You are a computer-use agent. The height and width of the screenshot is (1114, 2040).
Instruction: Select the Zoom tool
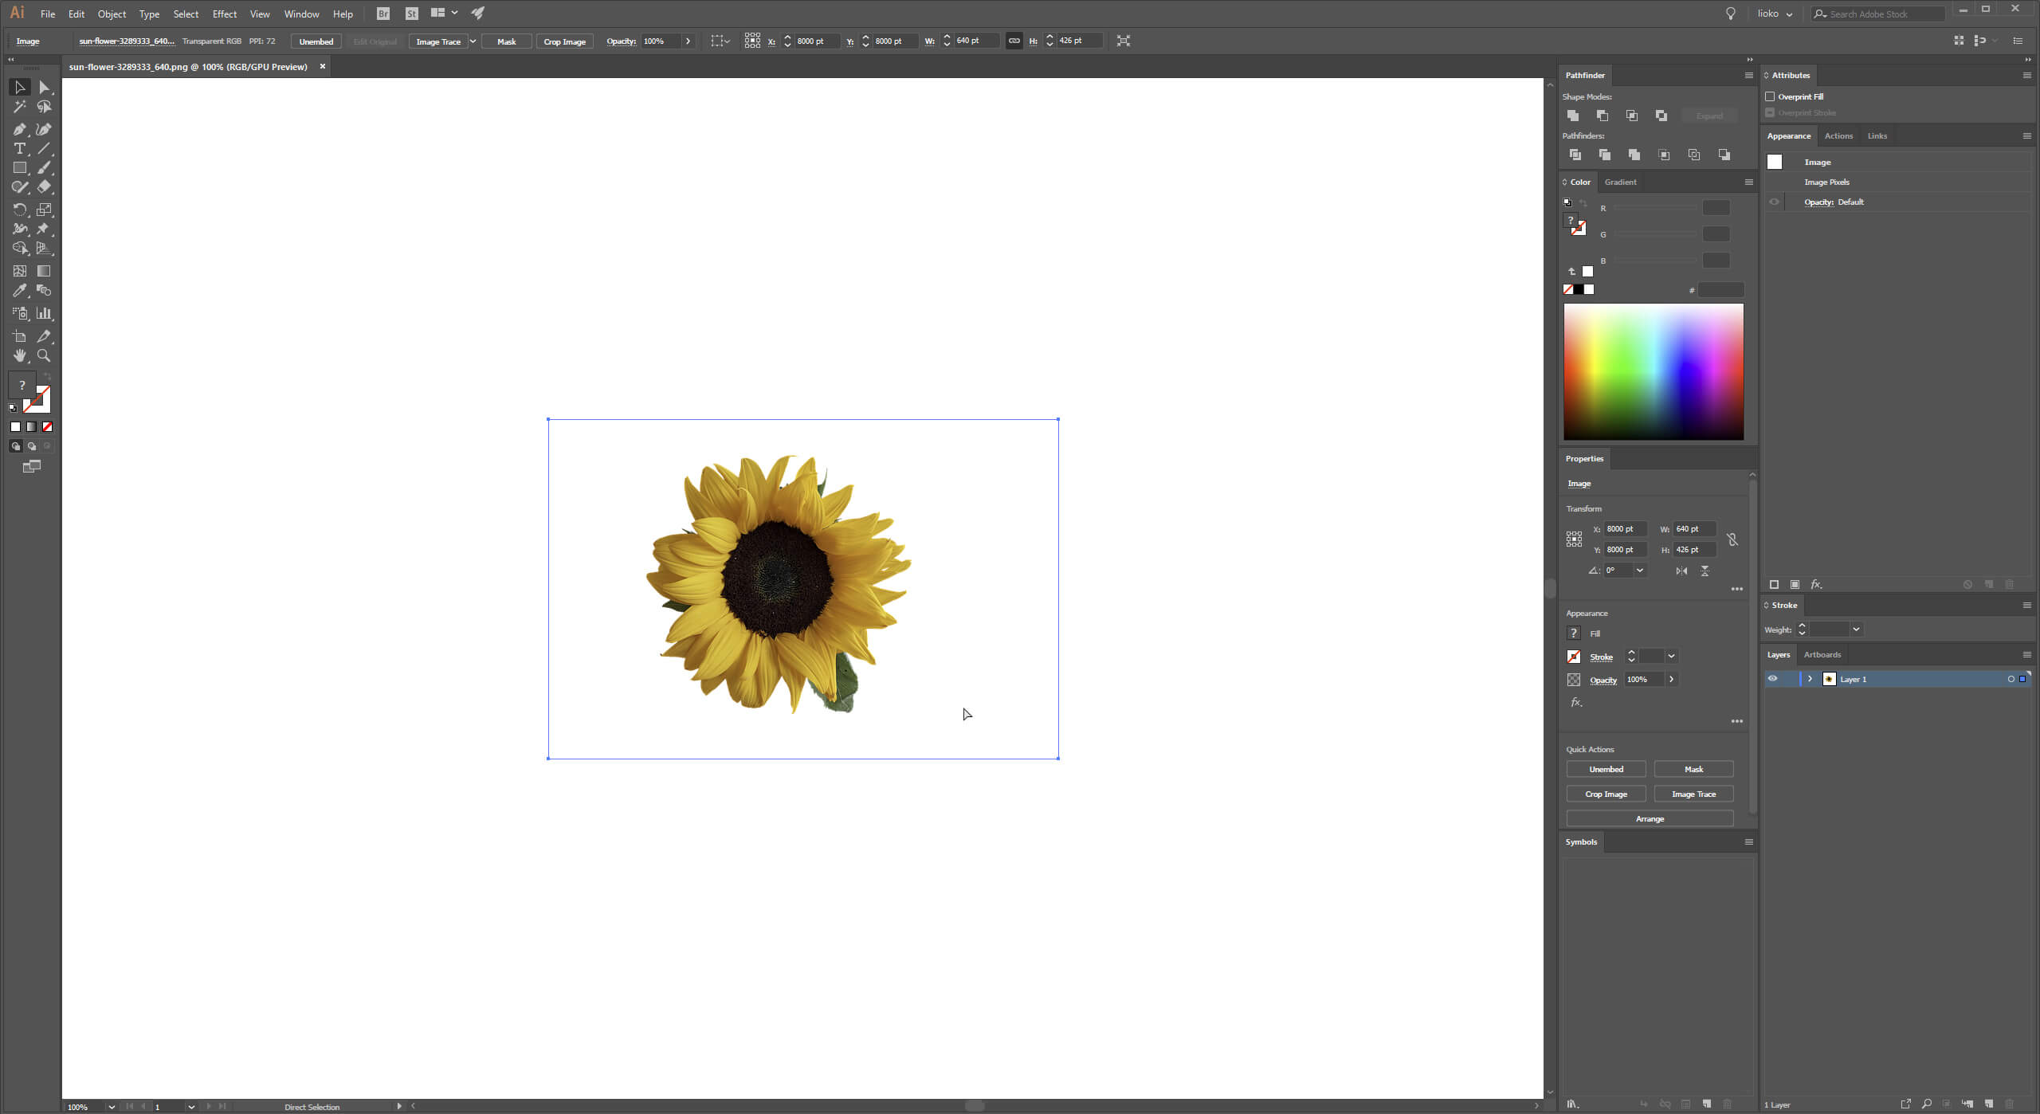(44, 356)
